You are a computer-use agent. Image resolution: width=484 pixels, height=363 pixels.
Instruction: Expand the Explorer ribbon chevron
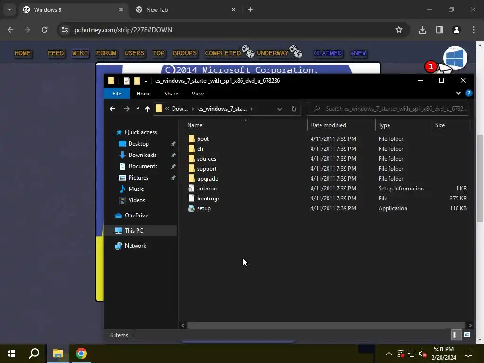point(458,93)
